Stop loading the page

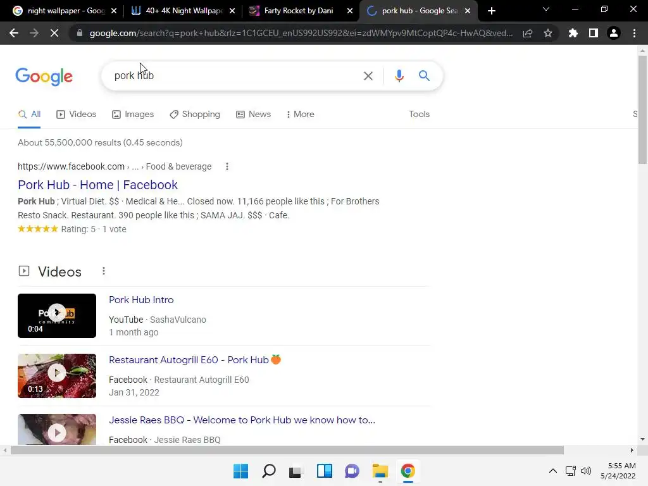[x=54, y=33]
